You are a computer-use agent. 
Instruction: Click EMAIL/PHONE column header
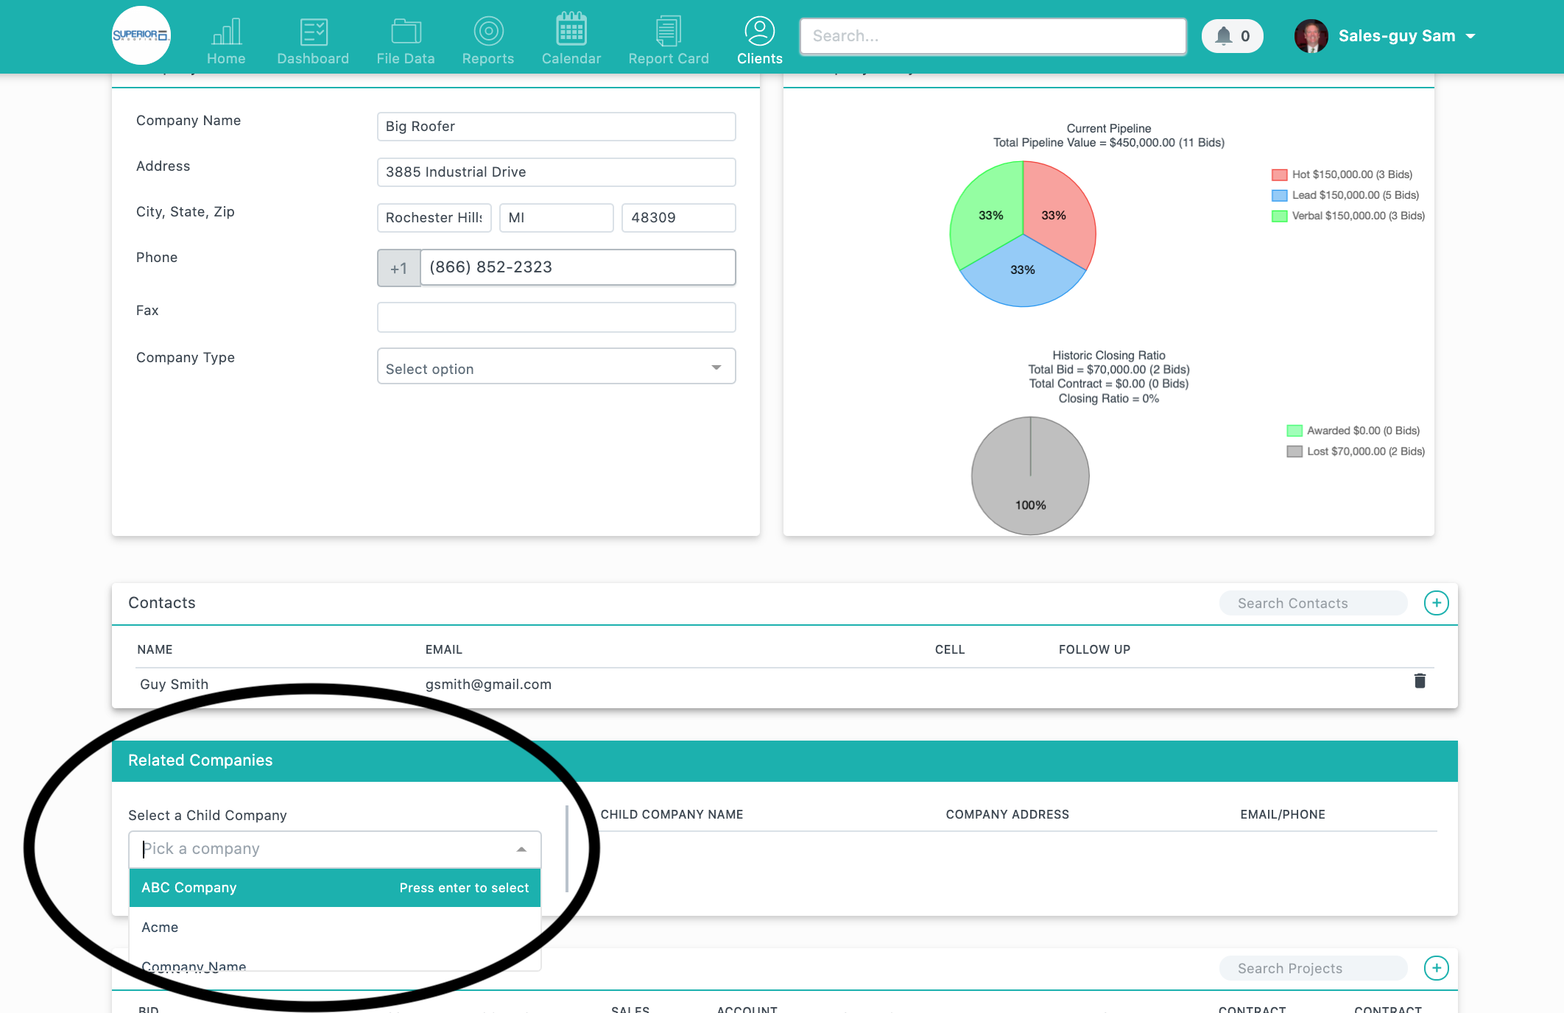click(1283, 814)
